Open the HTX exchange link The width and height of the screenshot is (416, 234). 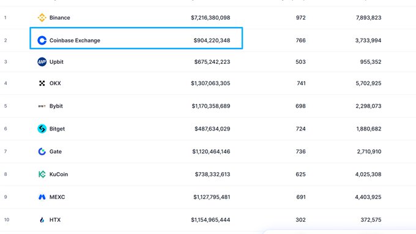pos(55,220)
